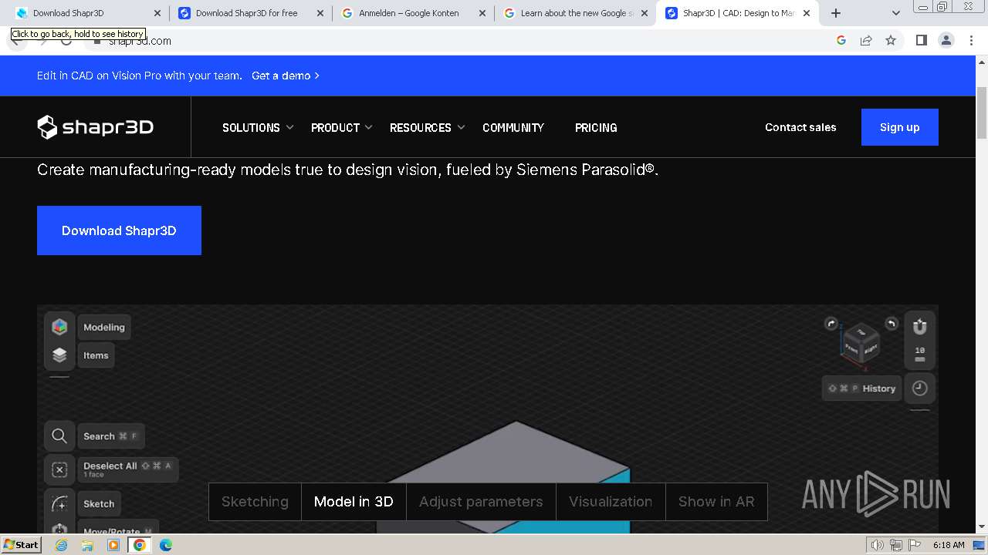Screen dimensions: 988x555
Task: Click the Search label button
Action: [x=110, y=436]
